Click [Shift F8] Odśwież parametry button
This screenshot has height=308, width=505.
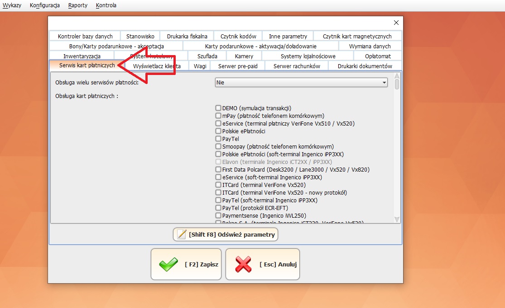tap(226, 234)
